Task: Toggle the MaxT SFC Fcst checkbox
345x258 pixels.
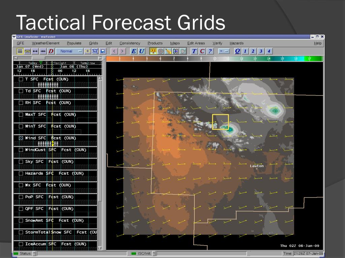Action: (x=21, y=115)
